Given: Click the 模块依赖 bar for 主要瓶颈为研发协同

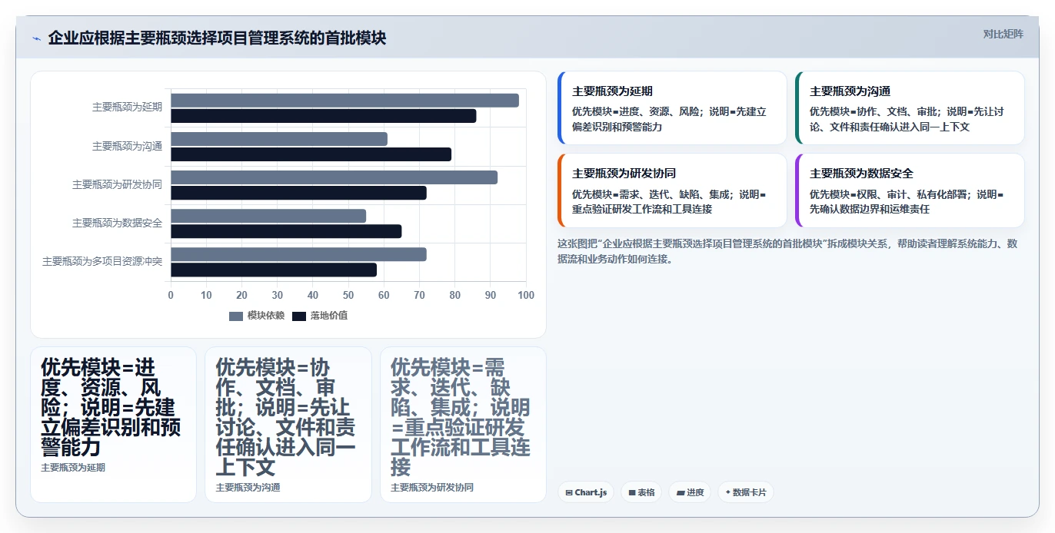Looking at the screenshot, I should 334,177.
